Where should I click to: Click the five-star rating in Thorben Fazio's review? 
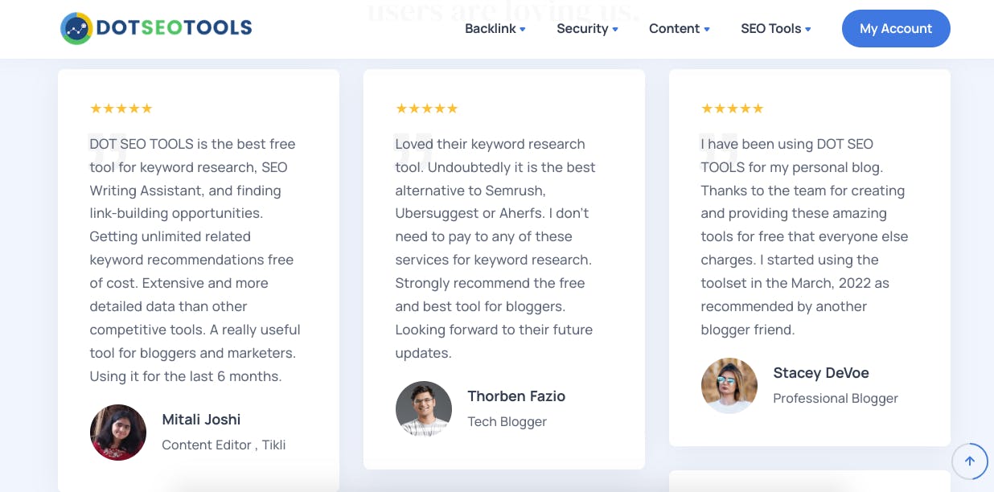pyautogui.click(x=426, y=109)
